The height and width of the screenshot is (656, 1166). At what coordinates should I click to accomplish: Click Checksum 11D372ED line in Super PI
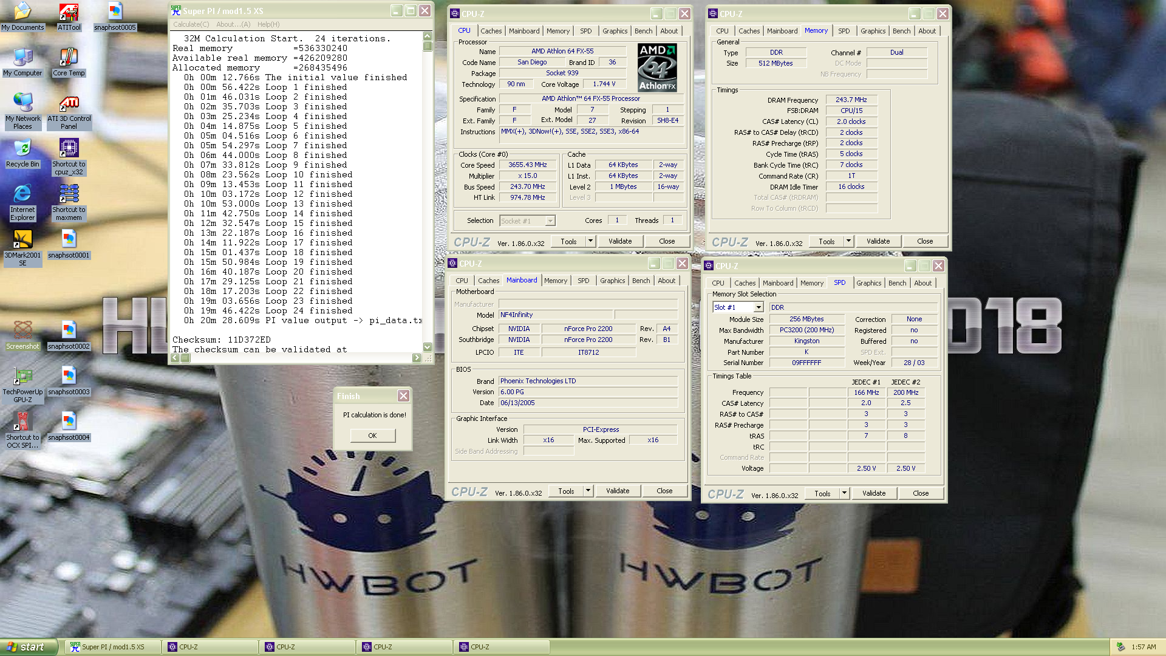[222, 340]
